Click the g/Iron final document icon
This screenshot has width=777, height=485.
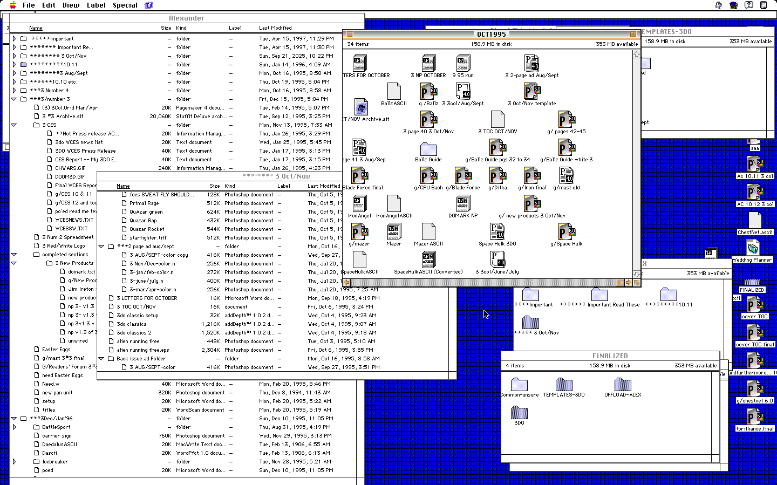pos(531,176)
